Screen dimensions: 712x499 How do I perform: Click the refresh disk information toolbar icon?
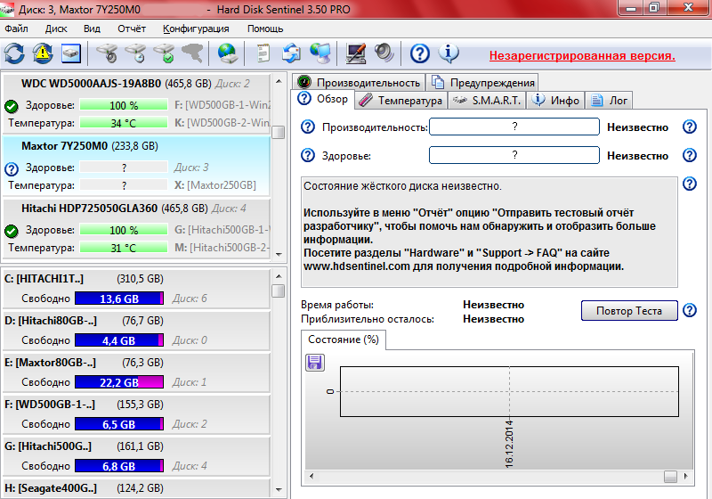pos(14,54)
